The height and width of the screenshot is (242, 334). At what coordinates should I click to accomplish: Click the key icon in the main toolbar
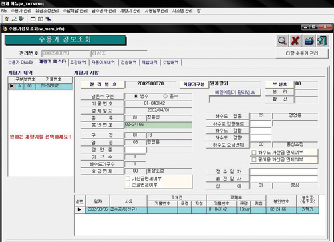(7, 19)
